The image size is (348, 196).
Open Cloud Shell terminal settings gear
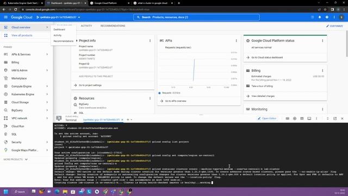coord(295,119)
